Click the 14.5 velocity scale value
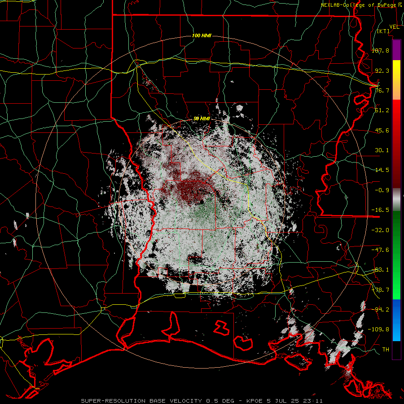 click(x=382, y=170)
